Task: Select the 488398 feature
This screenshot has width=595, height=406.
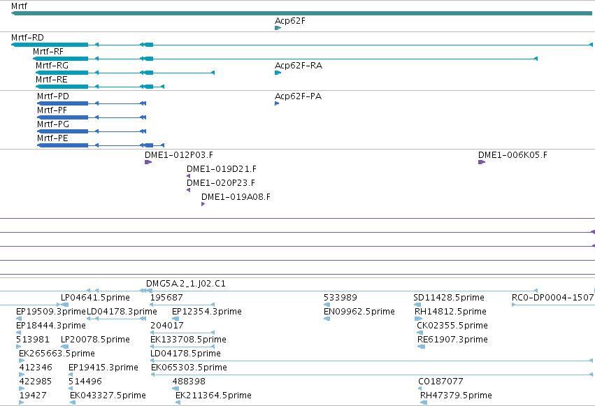Action: [x=189, y=382]
